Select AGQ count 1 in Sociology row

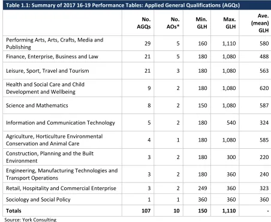[149, 199]
